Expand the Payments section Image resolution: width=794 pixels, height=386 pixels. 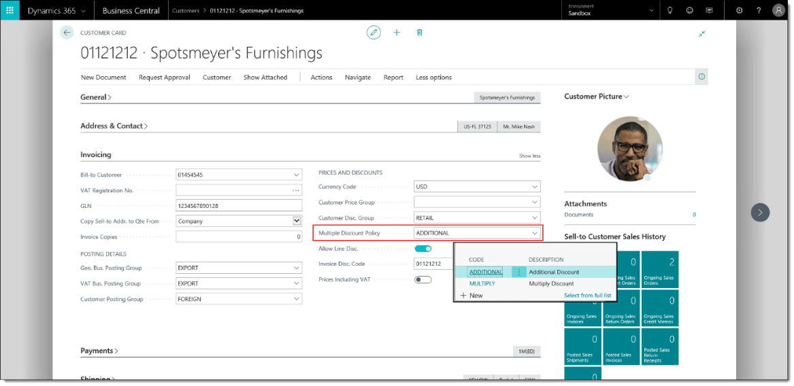click(x=99, y=351)
